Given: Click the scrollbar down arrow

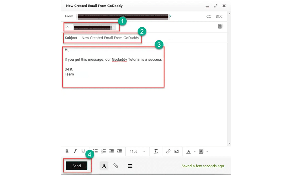Looking at the screenshot, I should 230,144.
